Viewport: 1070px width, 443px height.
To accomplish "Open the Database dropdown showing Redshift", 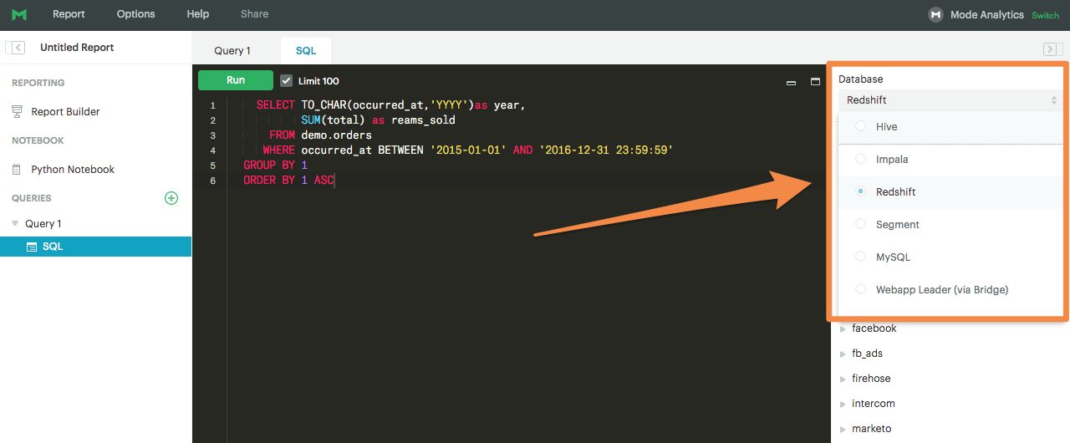I will tap(950, 100).
